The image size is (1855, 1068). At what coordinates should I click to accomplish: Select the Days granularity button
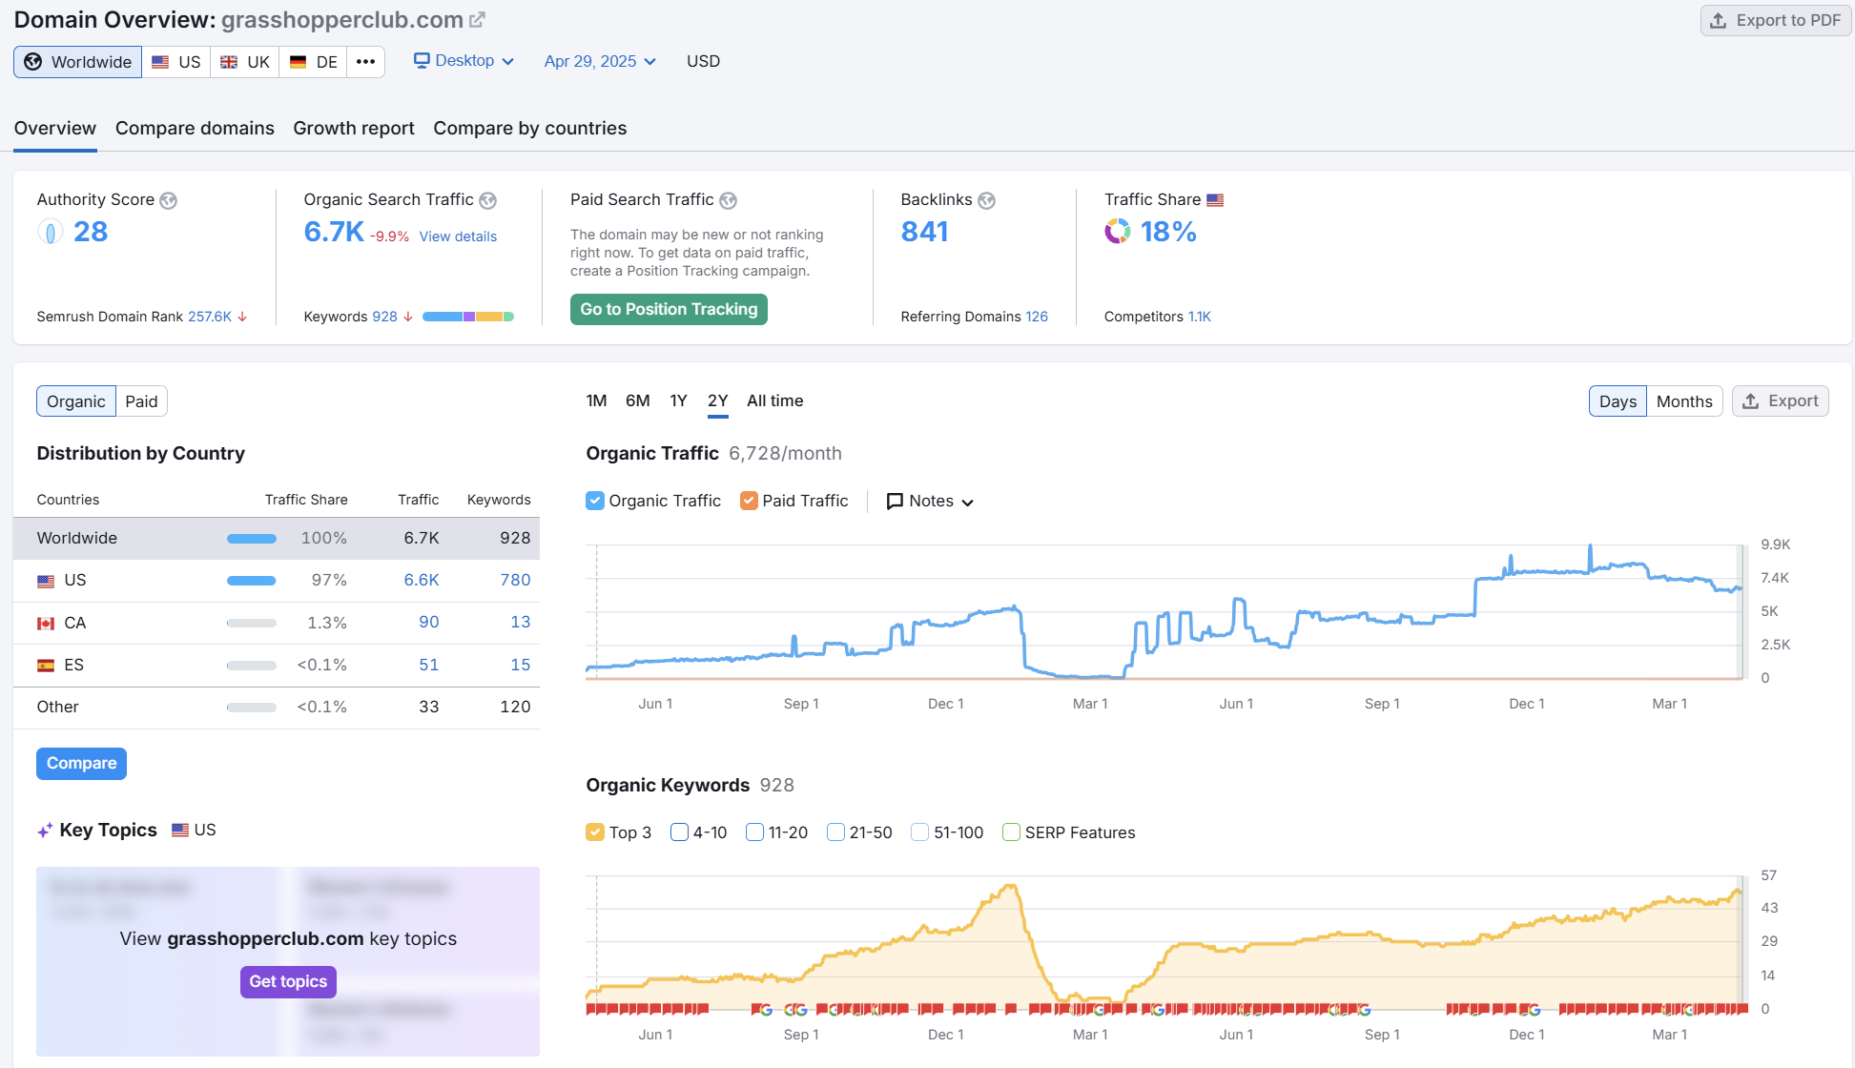1618,401
